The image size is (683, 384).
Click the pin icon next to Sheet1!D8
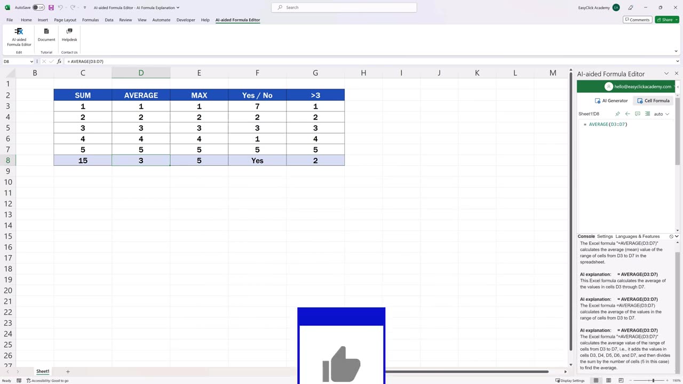click(617, 114)
